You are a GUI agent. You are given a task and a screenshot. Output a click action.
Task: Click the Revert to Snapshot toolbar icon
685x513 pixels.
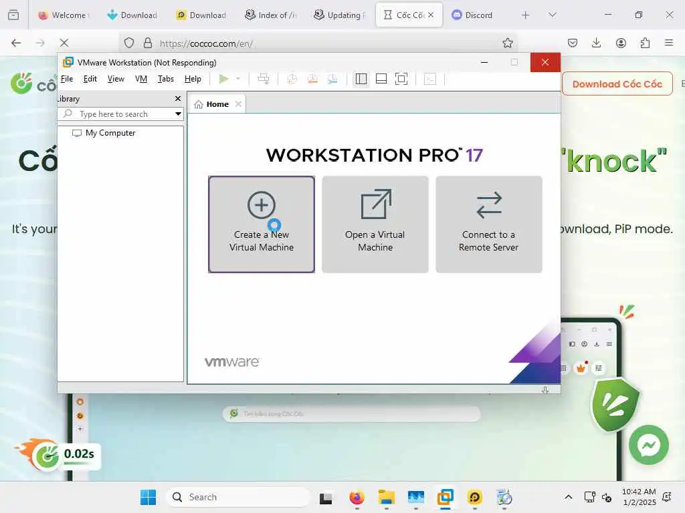(x=312, y=79)
